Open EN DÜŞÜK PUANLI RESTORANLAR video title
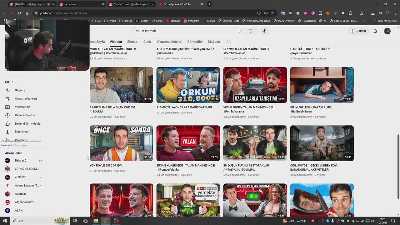Image resolution: width=400 pixels, height=225 pixels. [246, 167]
